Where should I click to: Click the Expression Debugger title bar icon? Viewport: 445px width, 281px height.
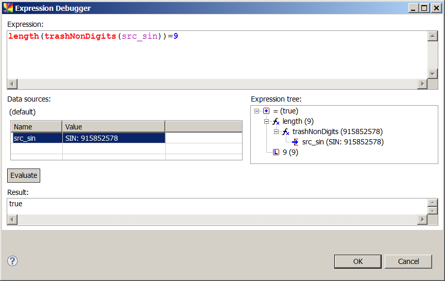point(7,8)
